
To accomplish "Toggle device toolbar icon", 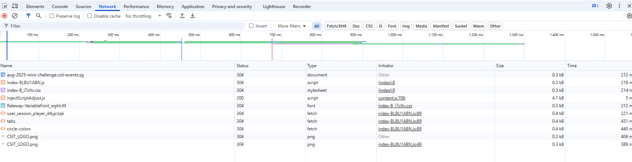I will click(15, 6).
